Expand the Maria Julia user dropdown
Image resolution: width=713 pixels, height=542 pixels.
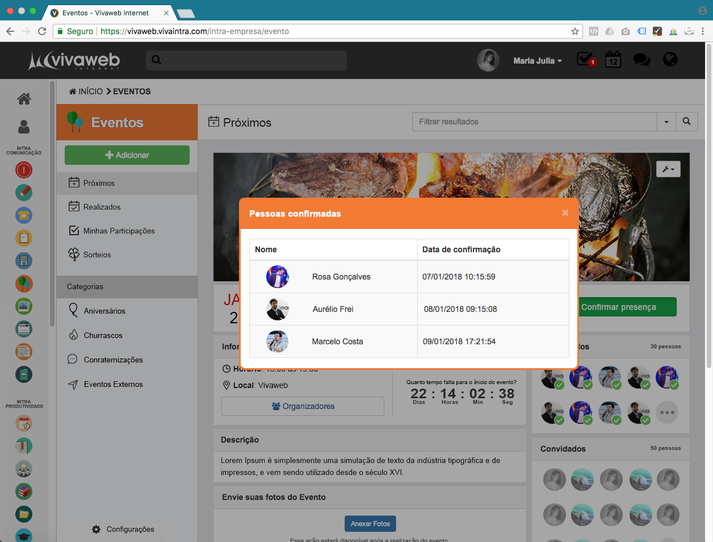click(x=537, y=61)
